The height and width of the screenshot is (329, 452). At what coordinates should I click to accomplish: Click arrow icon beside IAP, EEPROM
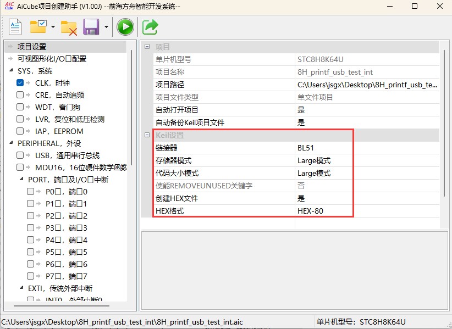(28, 131)
